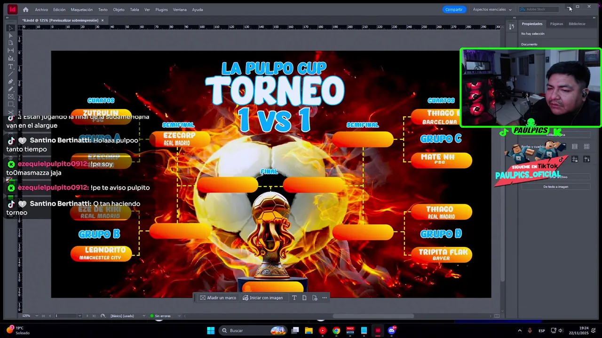Viewport: 602px width, 338px height.
Task: Open Windows Start menu
Action: 211,330
